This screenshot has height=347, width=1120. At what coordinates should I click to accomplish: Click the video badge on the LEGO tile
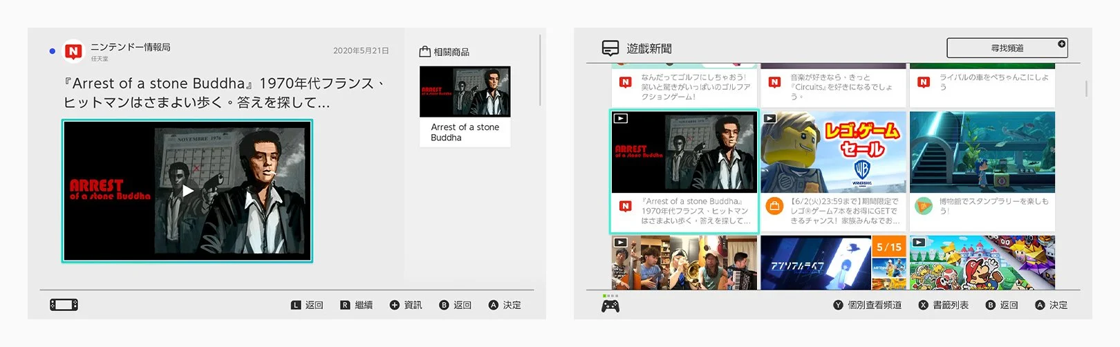pos(769,119)
